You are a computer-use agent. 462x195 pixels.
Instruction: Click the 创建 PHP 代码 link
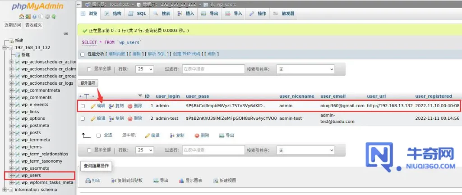(x=186, y=54)
